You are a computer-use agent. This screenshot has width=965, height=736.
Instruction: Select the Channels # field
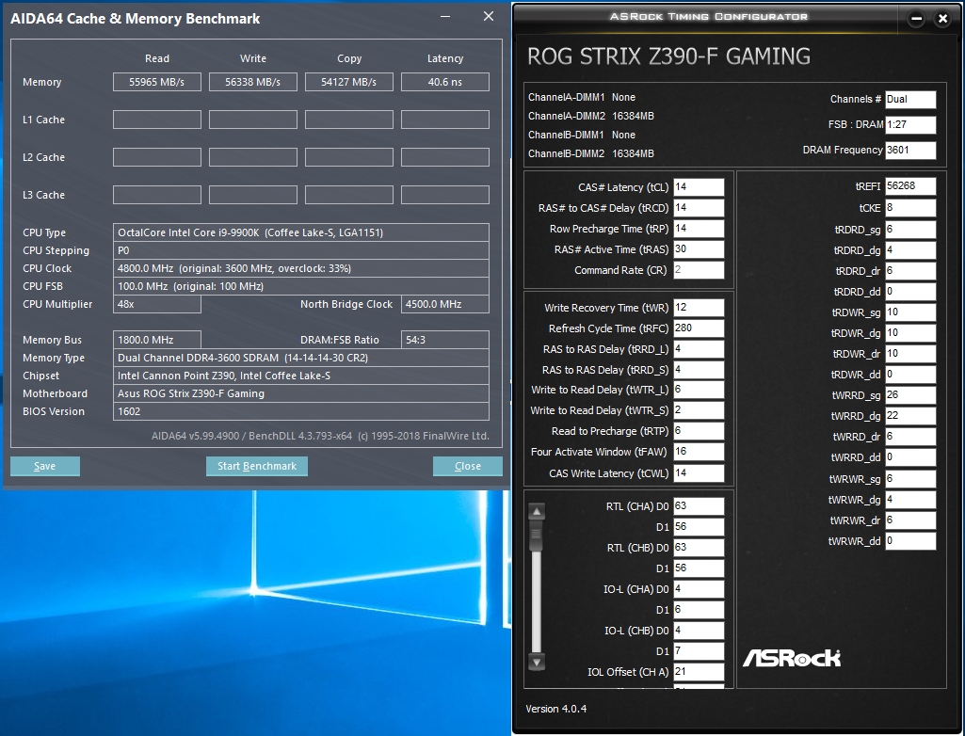pyautogui.click(x=910, y=99)
